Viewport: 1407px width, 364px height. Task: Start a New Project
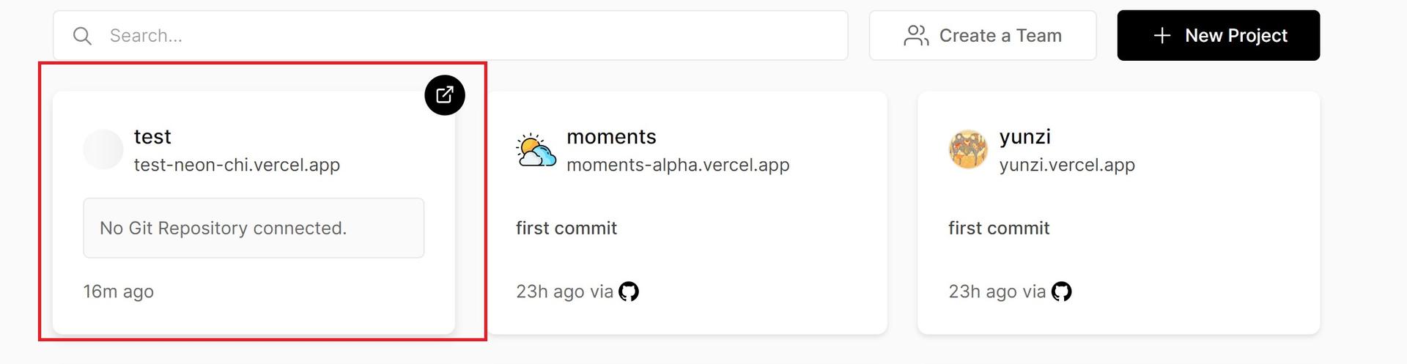(1219, 35)
